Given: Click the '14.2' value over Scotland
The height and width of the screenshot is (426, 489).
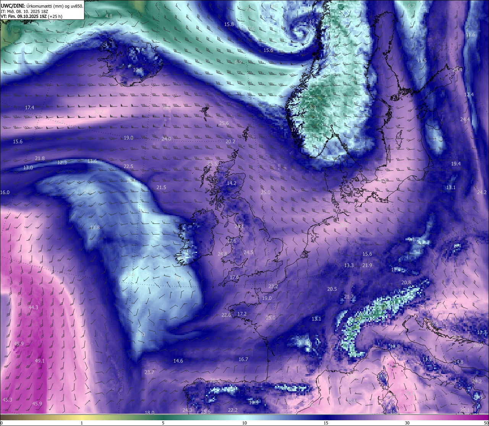Looking at the screenshot, I should coord(232,183).
